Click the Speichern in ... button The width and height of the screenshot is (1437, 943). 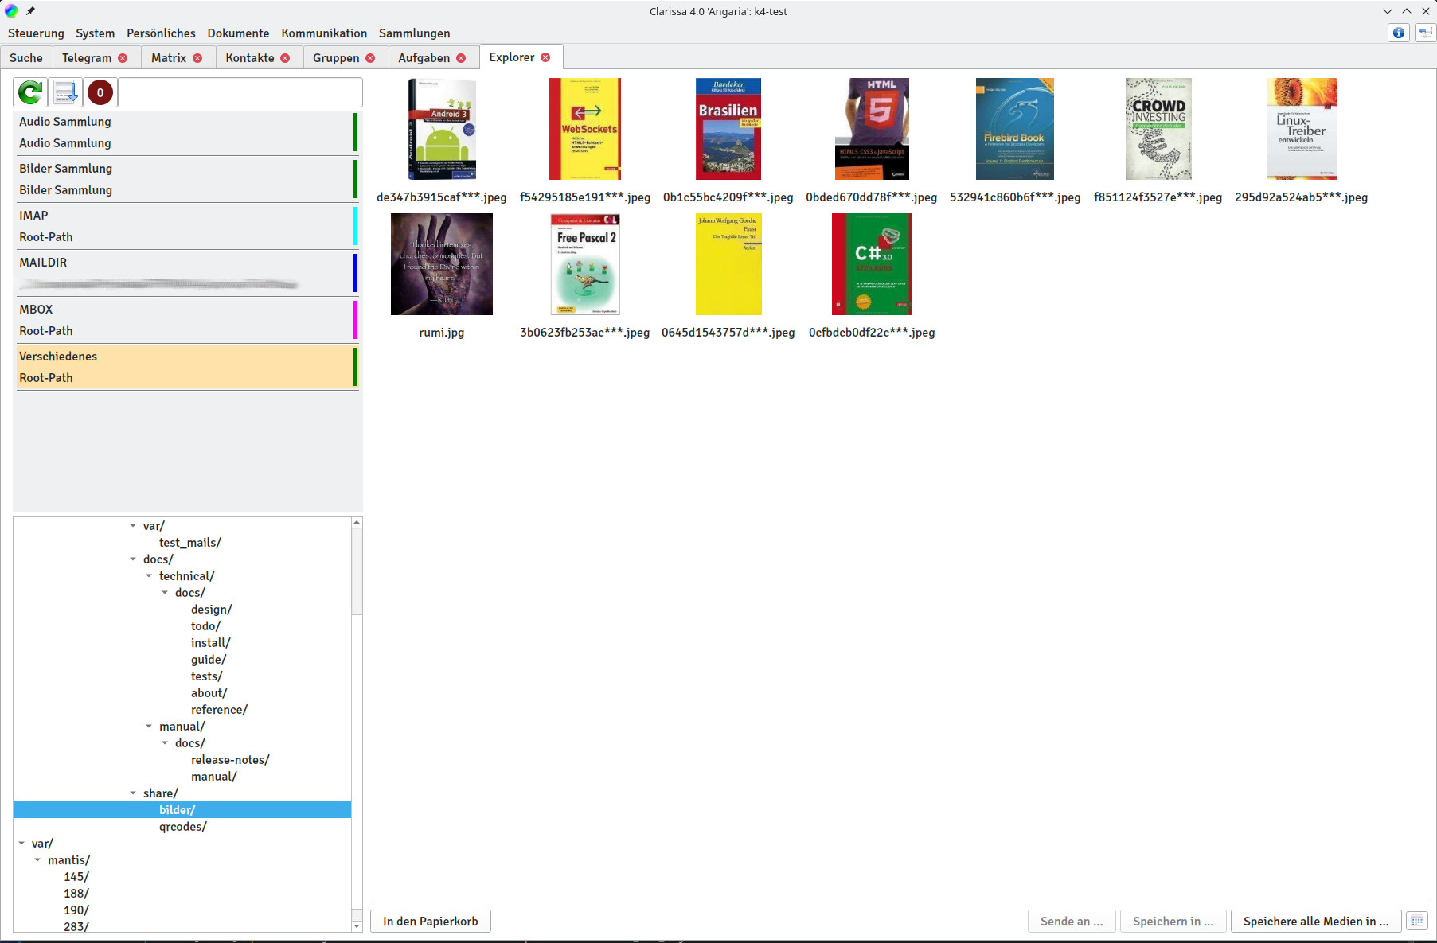point(1173,921)
